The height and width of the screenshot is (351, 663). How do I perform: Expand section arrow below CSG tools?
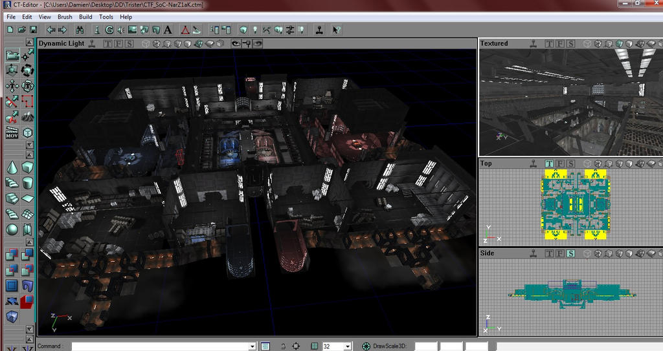point(29,329)
